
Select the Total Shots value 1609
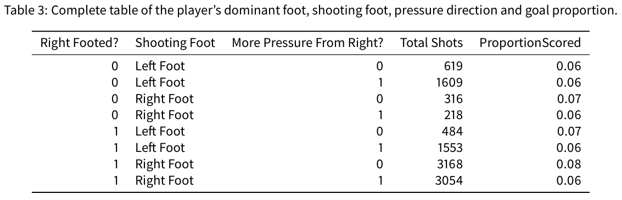pyautogui.click(x=450, y=83)
